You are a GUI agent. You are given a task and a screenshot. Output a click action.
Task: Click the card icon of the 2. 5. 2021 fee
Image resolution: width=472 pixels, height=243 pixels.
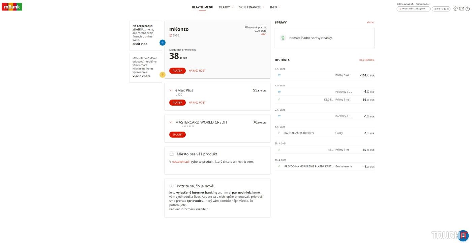tap(279, 116)
